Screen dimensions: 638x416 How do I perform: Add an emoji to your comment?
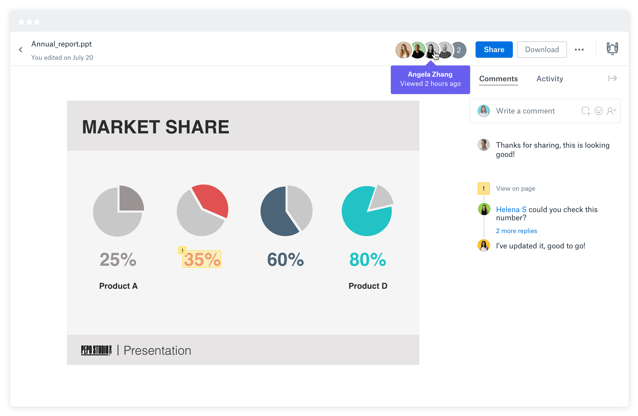pyautogui.click(x=599, y=111)
